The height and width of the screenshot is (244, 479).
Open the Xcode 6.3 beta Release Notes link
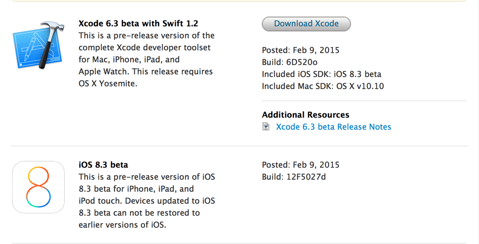(x=333, y=127)
